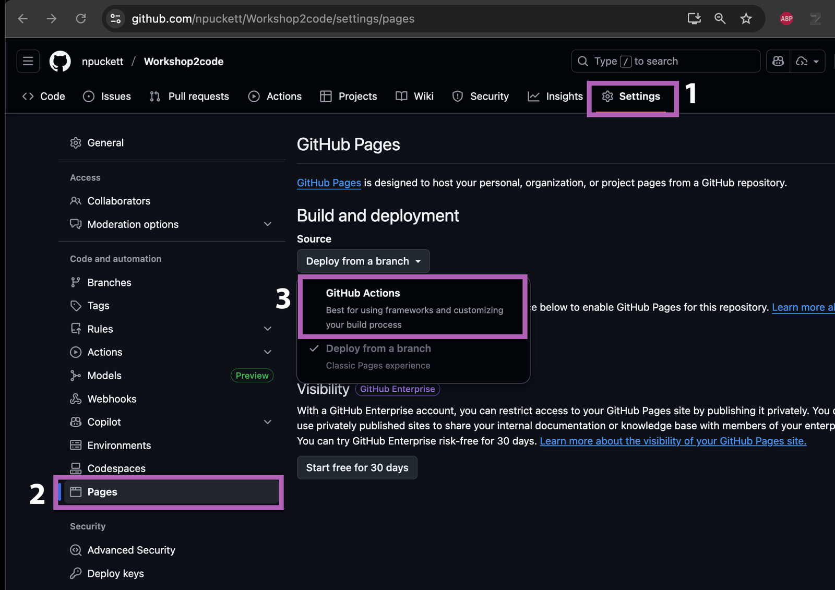Open Copilot chat icon in header
This screenshot has height=590, width=835.
(x=778, y=62)
